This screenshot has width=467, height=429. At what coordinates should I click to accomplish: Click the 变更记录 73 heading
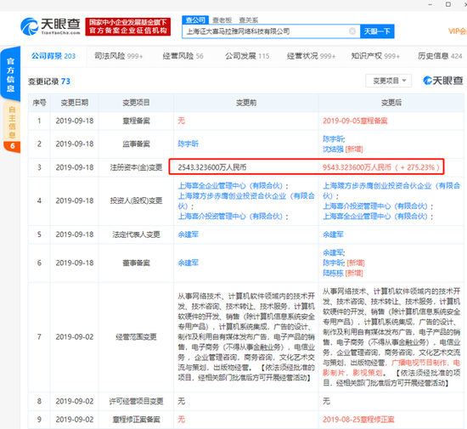coord(49,82)
